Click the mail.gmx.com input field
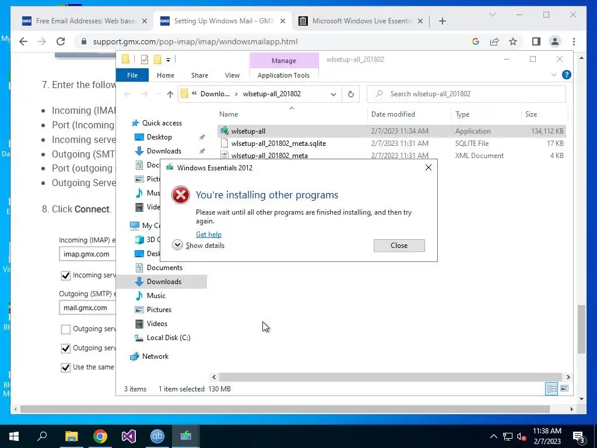 point(87,308)
